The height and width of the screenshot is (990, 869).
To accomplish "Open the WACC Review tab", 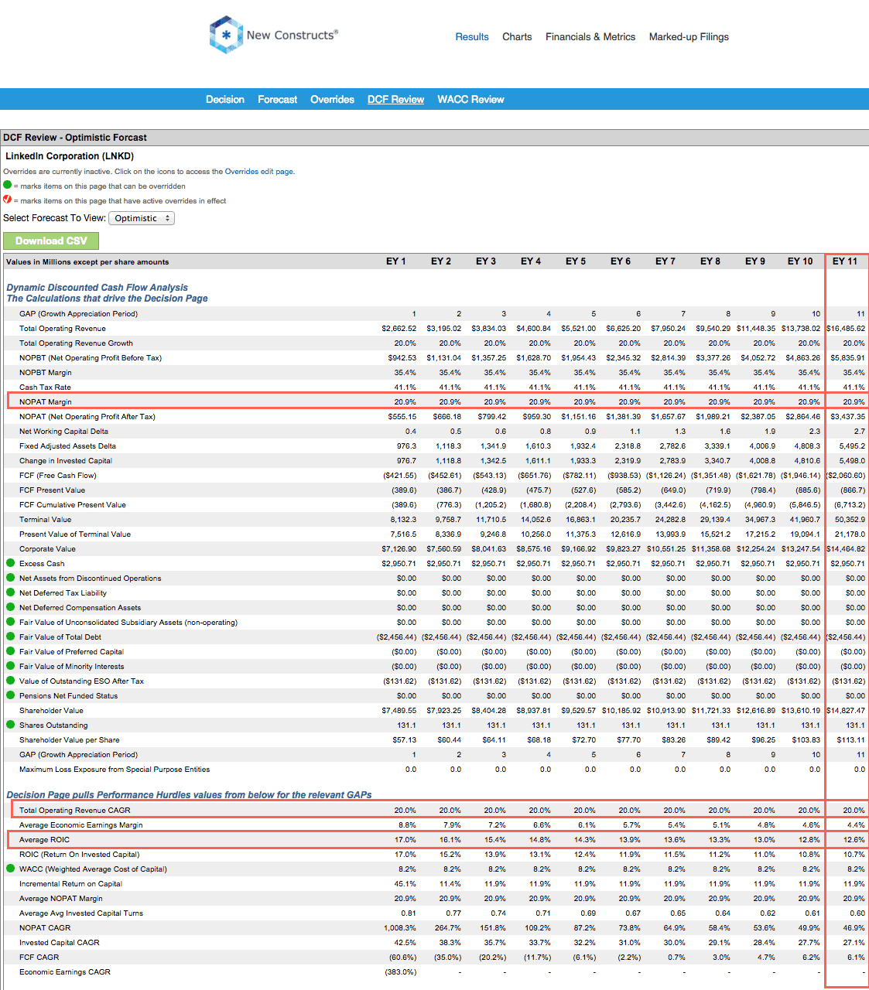I will (x=470, y=99).
